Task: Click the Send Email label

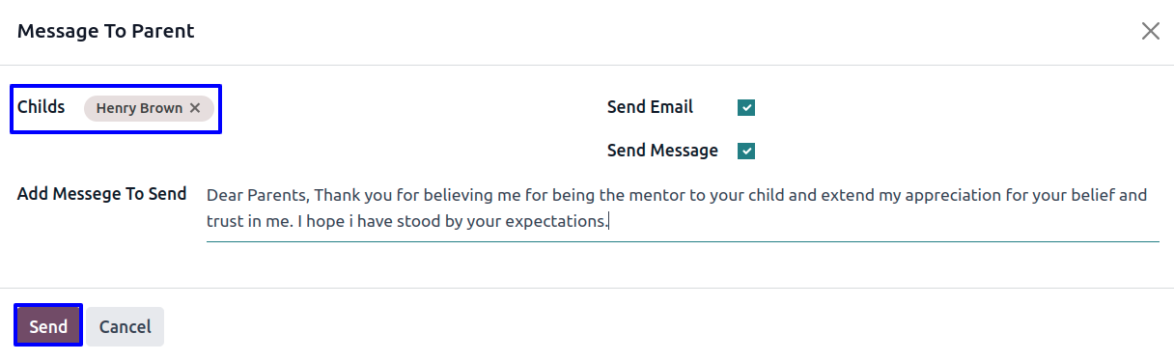Action: pyautogui.click(x=650, y=107)
